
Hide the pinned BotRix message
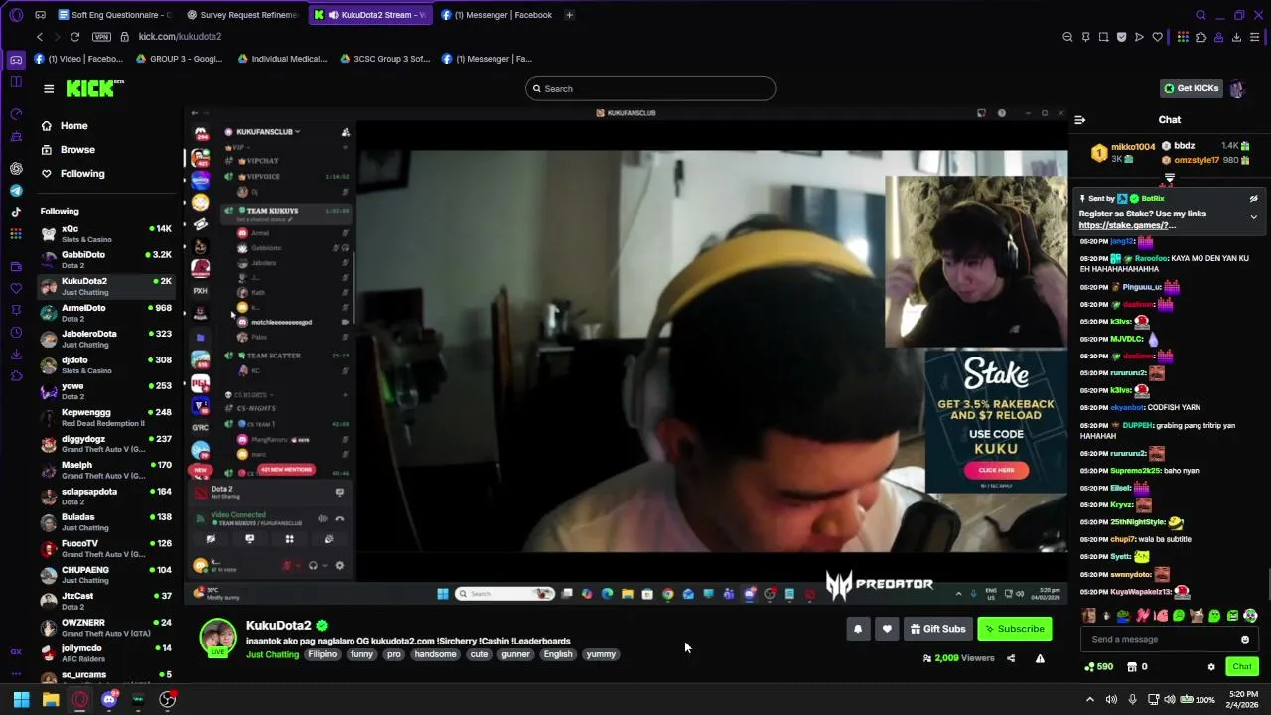[x=1254, y=199]
